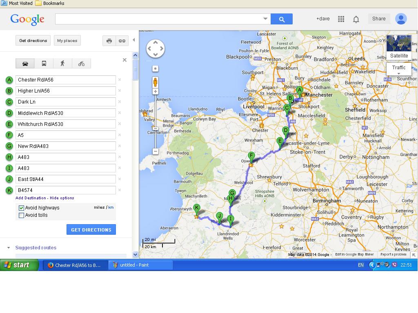The image size is (418, 313).
Task: Switch to the Firefox Chester Rd taskbar item
Action: tap(75, 265)
